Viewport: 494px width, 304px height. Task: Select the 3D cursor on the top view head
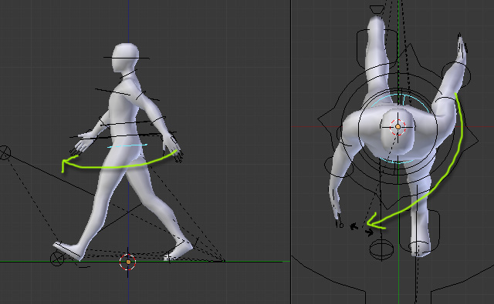[398, 126]
